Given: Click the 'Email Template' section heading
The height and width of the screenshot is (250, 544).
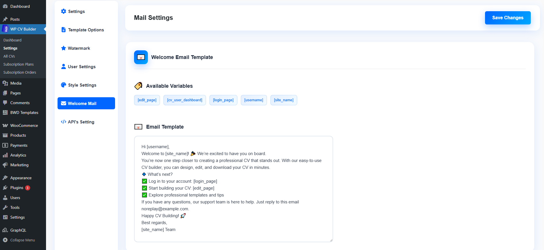Looking at the screenshot, I should pyautogui.click(x=165, y=127).
